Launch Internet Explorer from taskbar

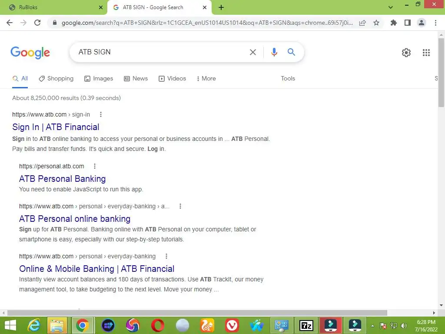click(x=34, y=325)
